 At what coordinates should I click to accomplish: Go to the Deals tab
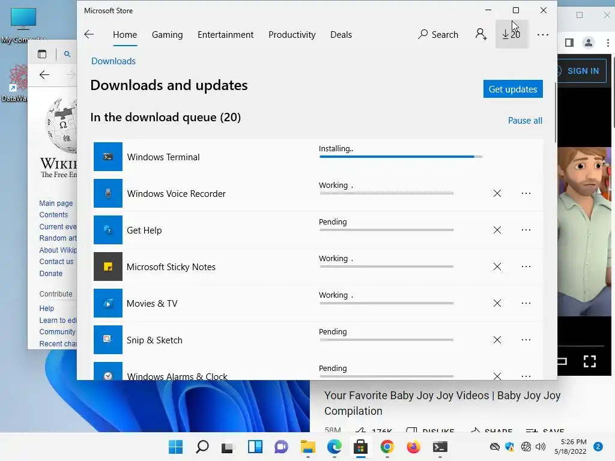coord(341,34)
